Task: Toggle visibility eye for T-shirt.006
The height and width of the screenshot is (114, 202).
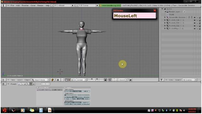Action: [x=195, y=20]
